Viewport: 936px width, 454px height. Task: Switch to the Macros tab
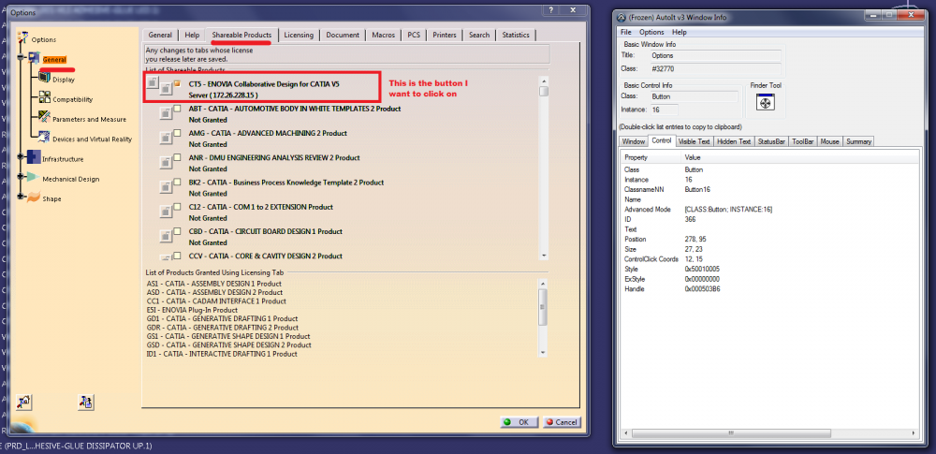tap(383, 35)
